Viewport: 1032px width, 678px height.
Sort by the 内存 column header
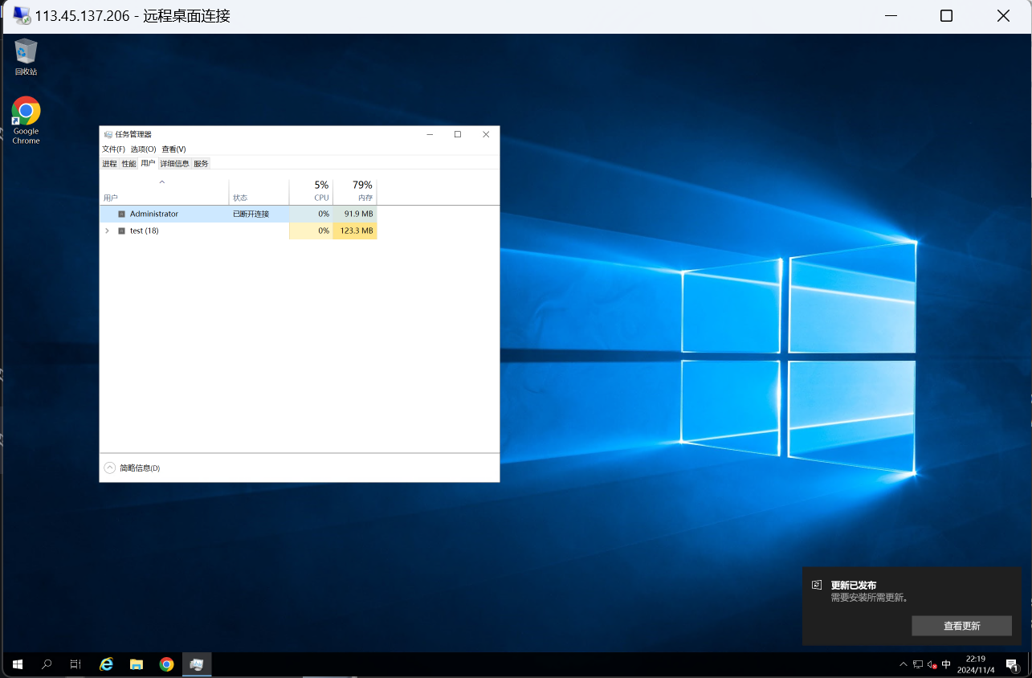click(x=354, y=191)
